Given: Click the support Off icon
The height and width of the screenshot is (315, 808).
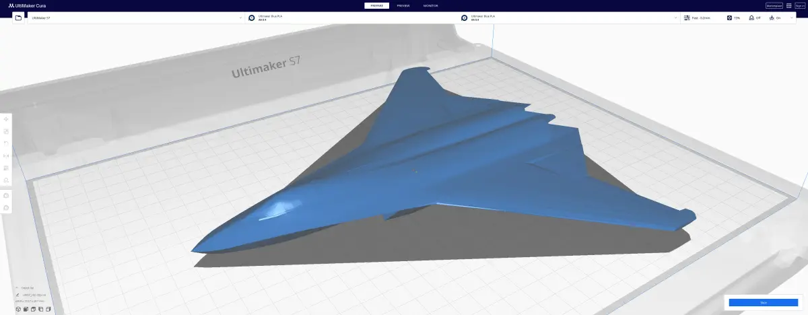Looking at the screenshot, I should coord(751,17).
